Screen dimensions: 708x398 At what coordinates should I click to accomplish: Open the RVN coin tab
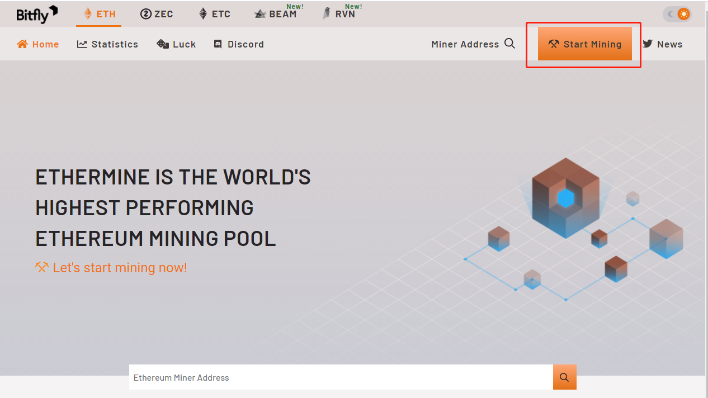pos(339,14)
